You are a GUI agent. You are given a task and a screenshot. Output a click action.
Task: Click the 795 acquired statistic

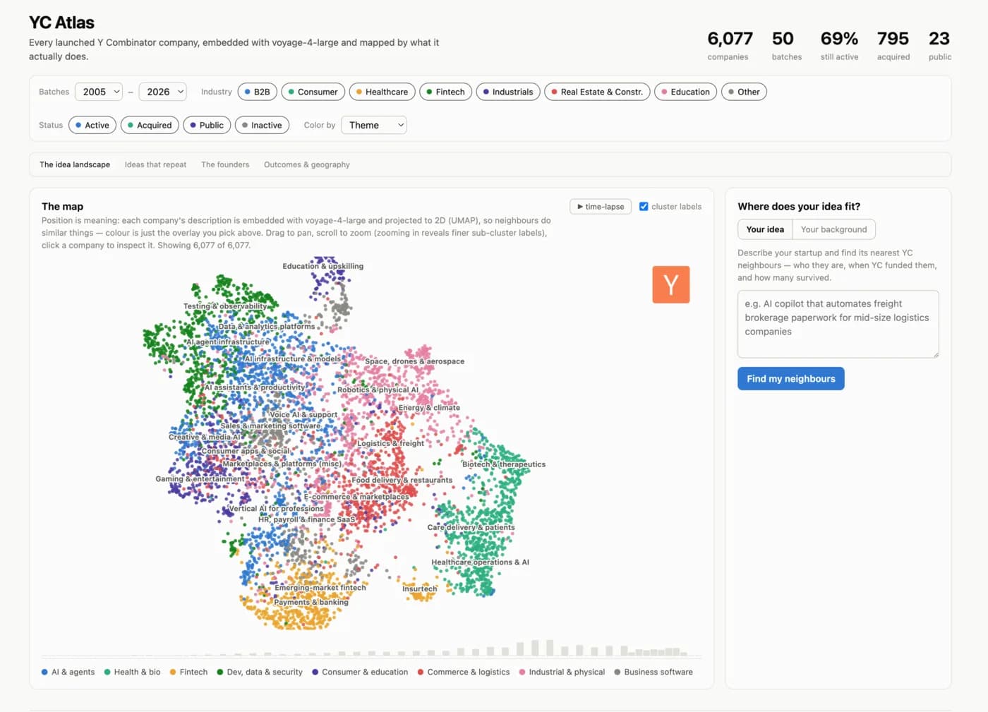(x=893, y=46)
